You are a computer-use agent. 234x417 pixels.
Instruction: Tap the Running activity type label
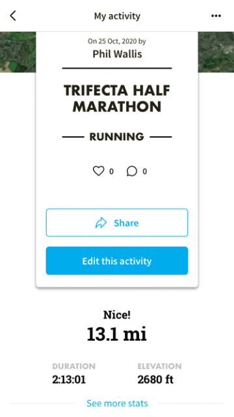tap(117, 137)
